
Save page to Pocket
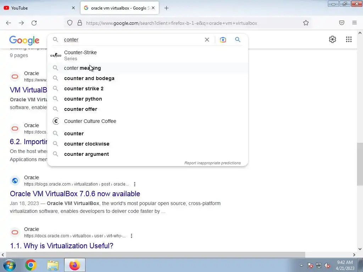(x=342, y=23)
